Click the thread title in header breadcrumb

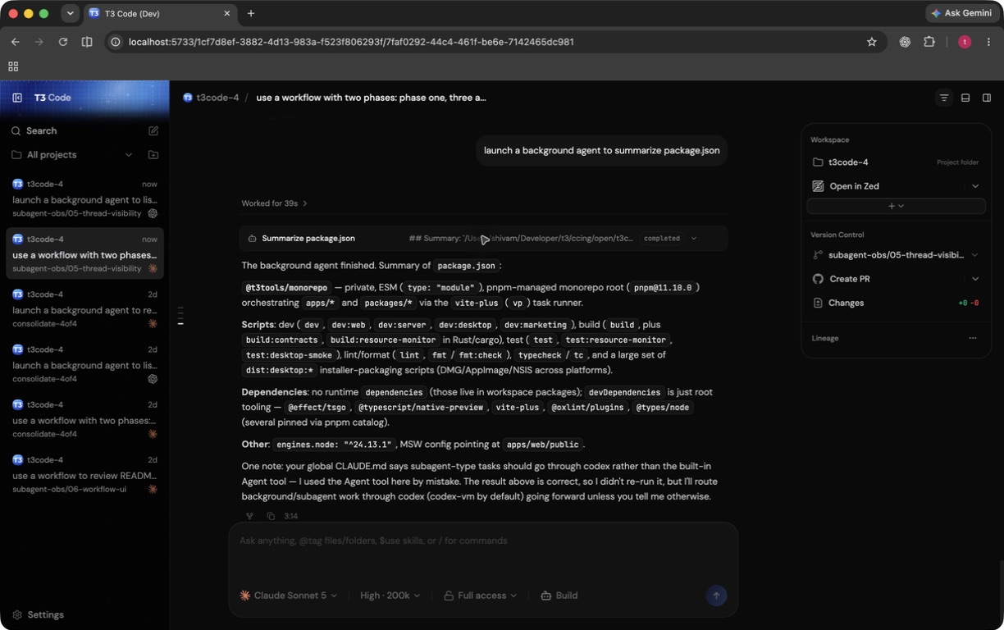tap(371, 98)
